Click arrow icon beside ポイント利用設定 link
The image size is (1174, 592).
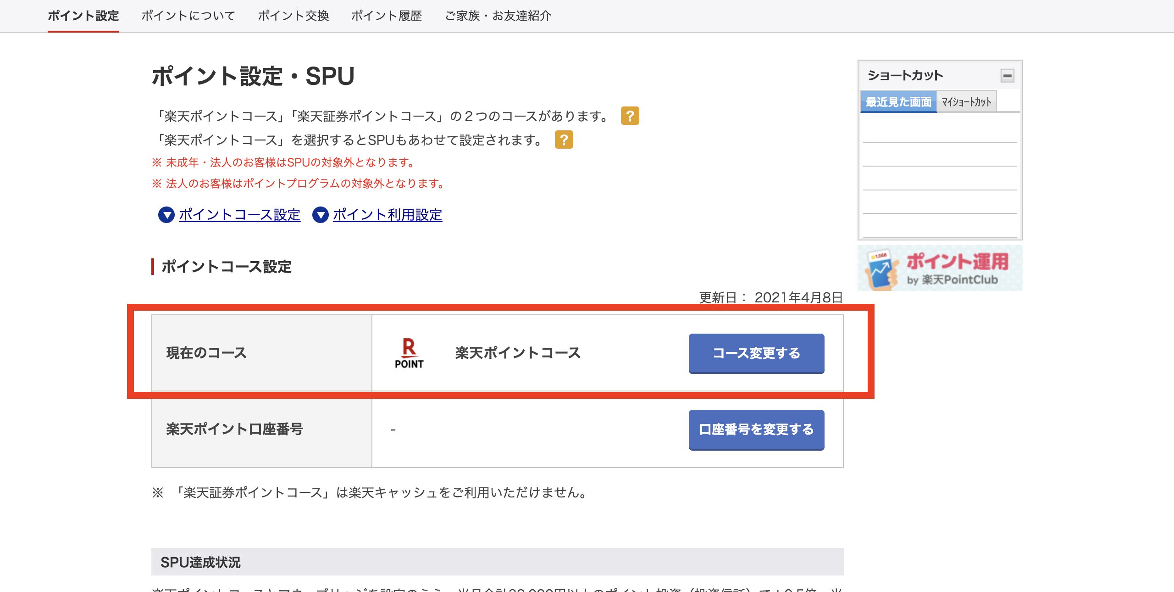coord(320,215)
